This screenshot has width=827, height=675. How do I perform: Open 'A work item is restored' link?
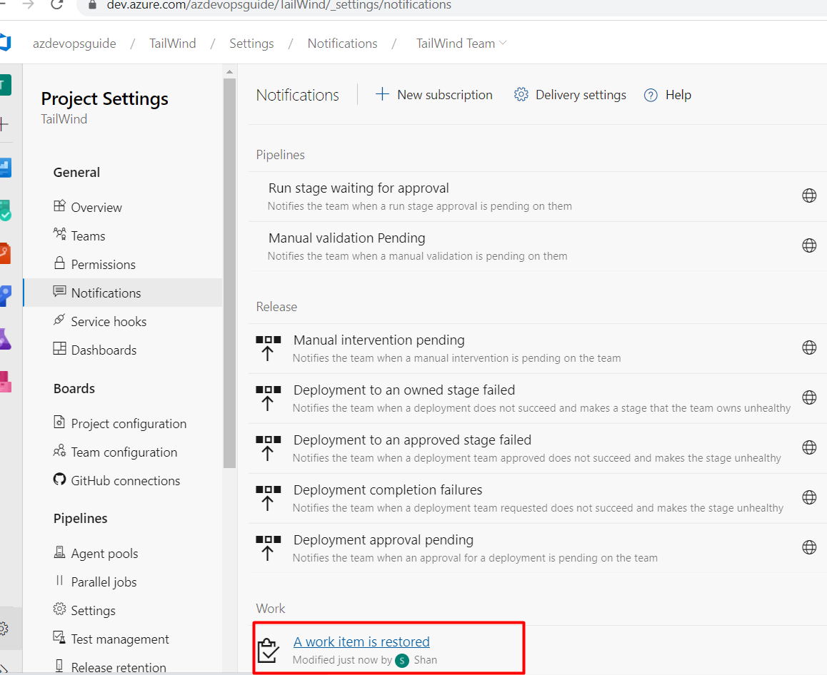[361, 641]
